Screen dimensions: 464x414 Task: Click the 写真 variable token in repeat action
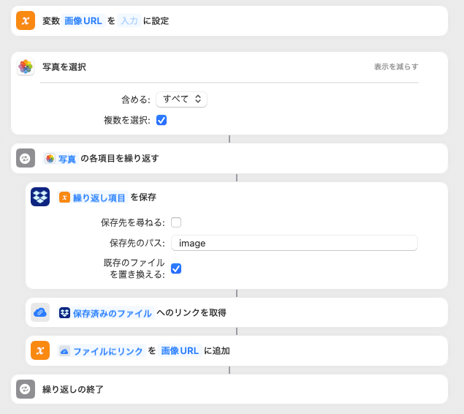tap(61, 159)
